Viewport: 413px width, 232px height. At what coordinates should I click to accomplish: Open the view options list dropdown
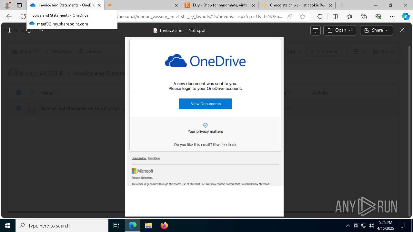point(359,52)
